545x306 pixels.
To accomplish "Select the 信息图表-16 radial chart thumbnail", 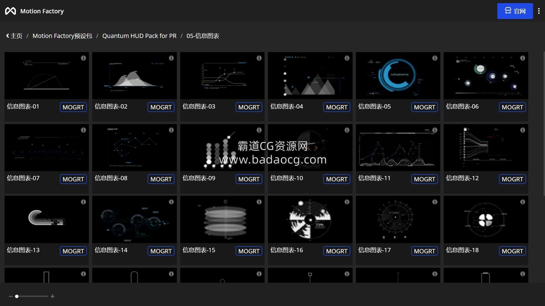I will click(310, 220).
